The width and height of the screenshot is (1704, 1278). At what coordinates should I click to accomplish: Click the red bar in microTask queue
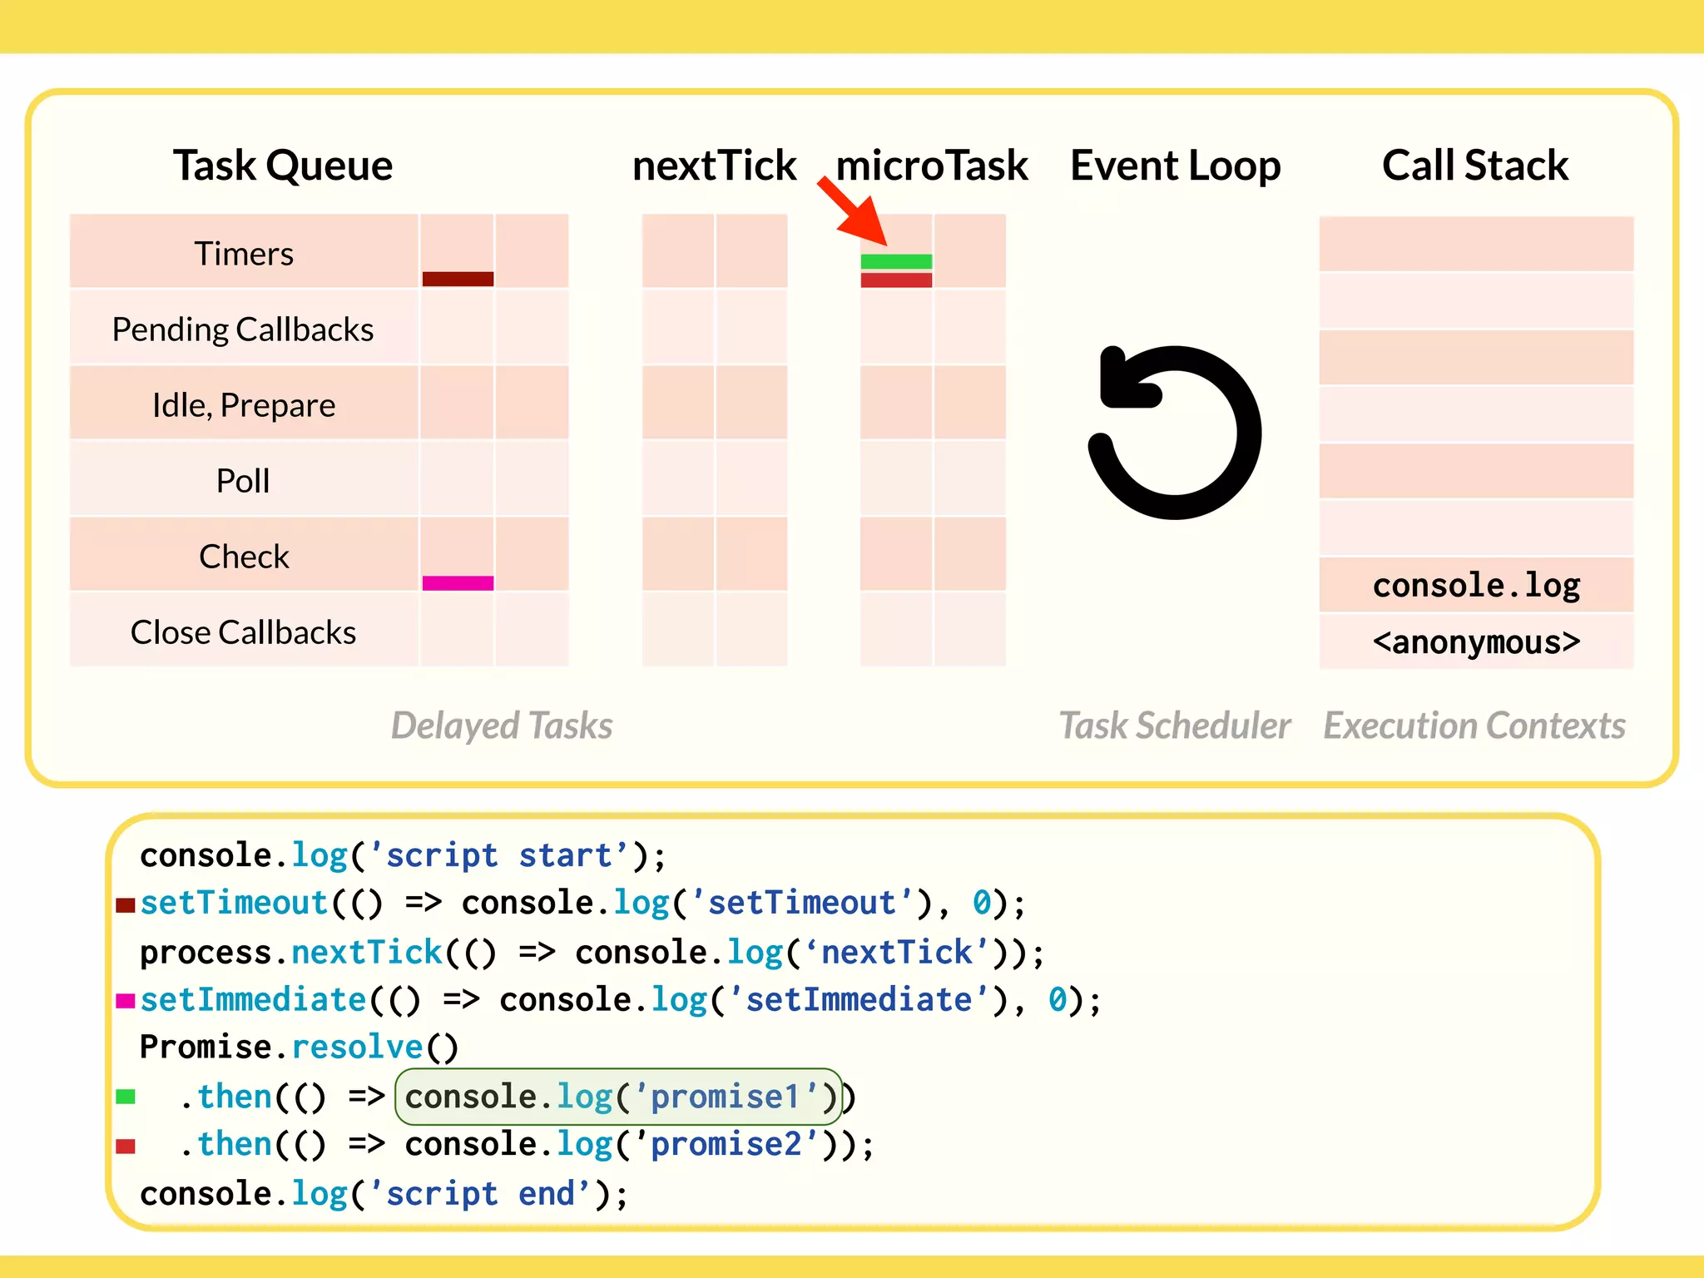[896, 280]
